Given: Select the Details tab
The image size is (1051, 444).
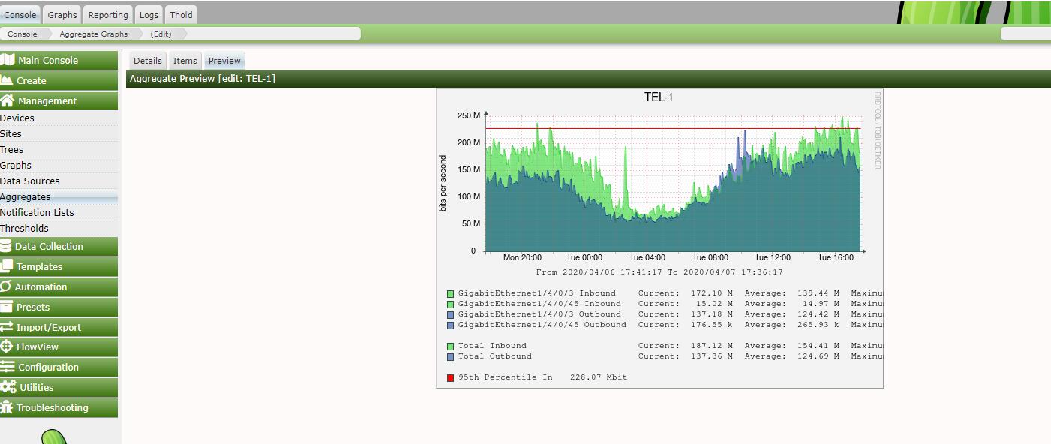Looking at the screenshot, I should (148, 61).
